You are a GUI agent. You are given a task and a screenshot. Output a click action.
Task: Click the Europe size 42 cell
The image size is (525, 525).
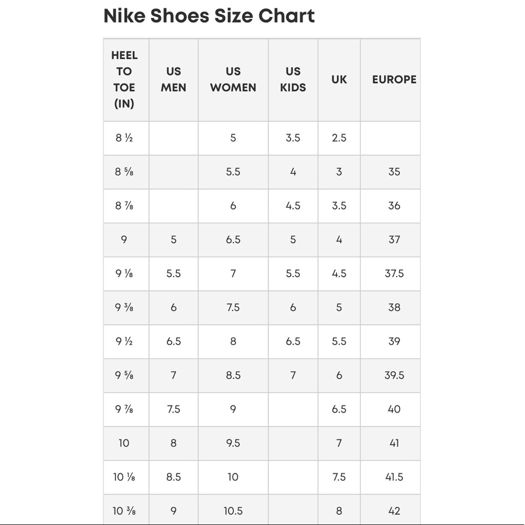click(x=394, y=511)
